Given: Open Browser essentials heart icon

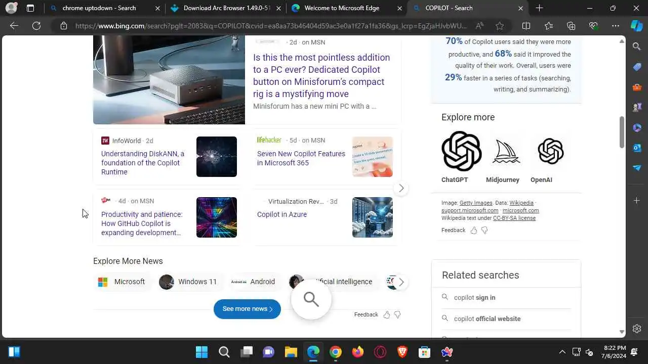Looking at the screenshot, I should pos(593,26).
